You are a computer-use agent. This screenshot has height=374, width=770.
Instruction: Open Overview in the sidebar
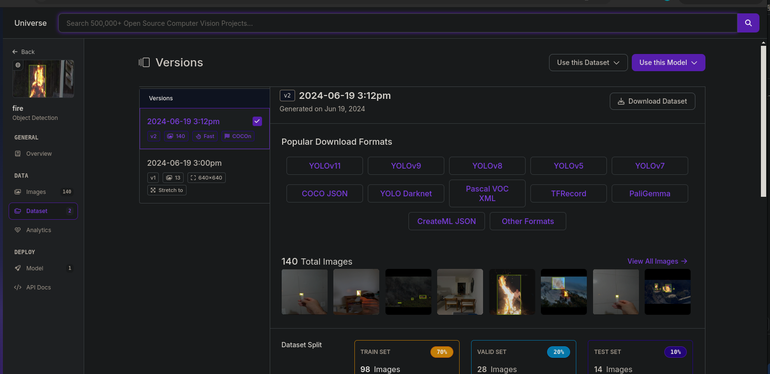pos(43,154)
